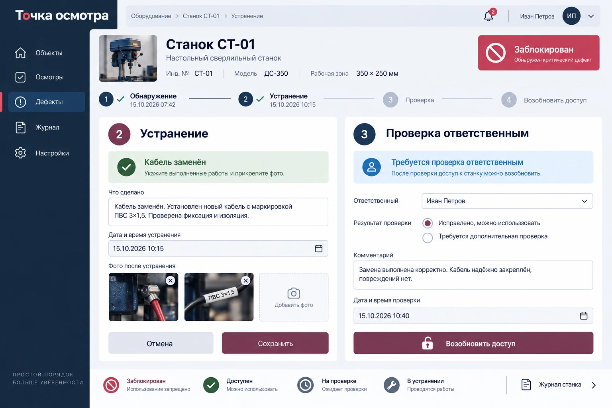
Task: Open calendar for Дата и время проверки
Action: coord(584,316)
